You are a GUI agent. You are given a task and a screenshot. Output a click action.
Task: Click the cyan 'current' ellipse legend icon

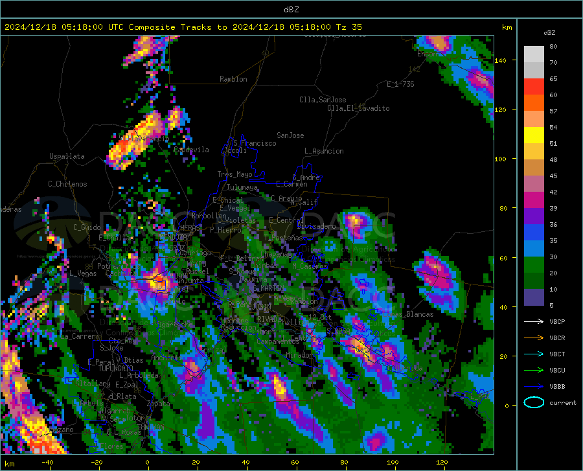point(534,402)
